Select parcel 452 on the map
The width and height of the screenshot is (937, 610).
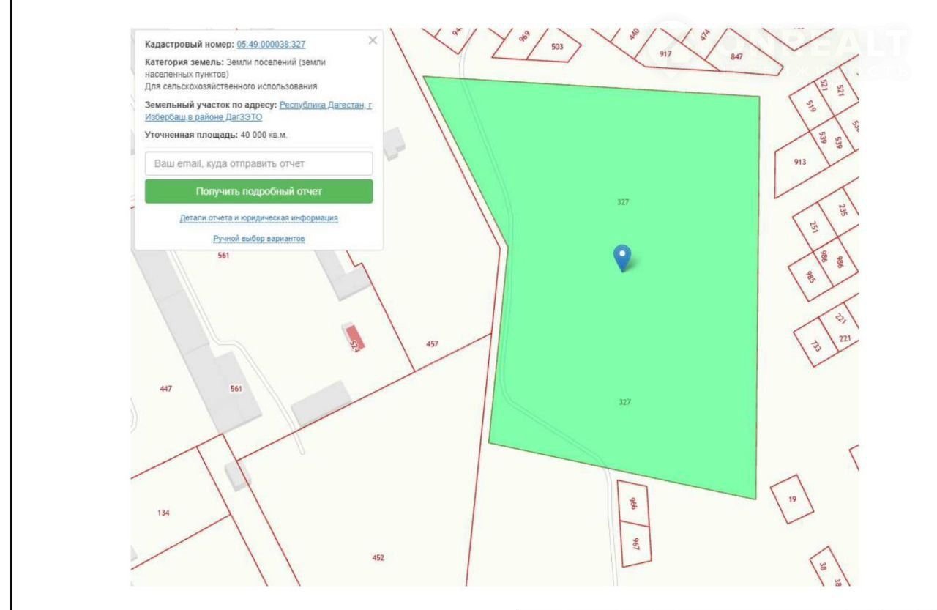point(378,557)
